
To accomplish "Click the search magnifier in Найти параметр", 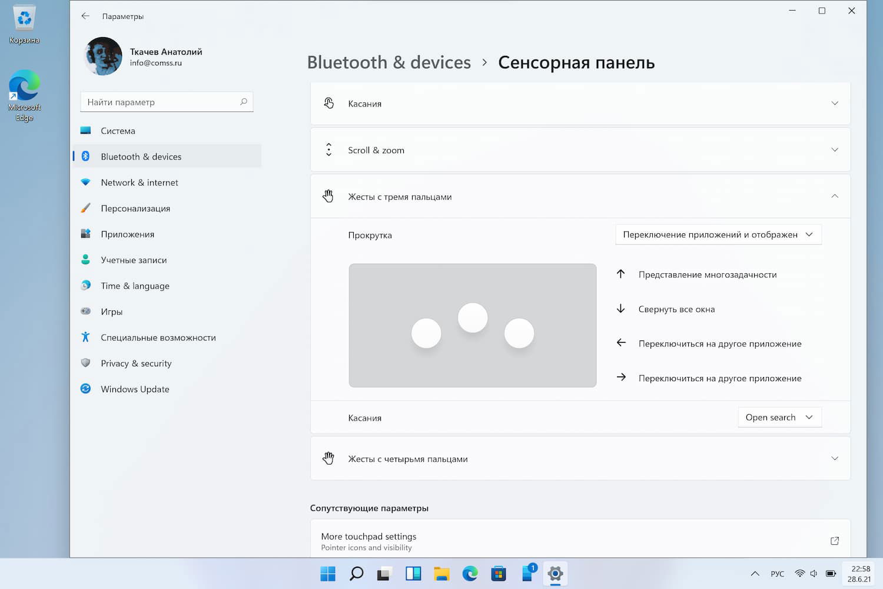I will click(243, 102).
